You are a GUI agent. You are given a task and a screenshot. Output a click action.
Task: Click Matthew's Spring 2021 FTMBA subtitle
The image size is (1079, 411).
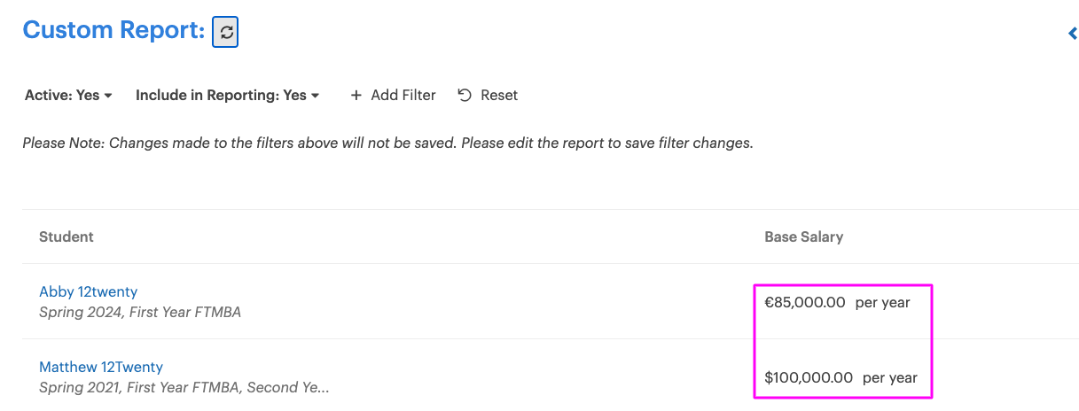click(184, 387)
